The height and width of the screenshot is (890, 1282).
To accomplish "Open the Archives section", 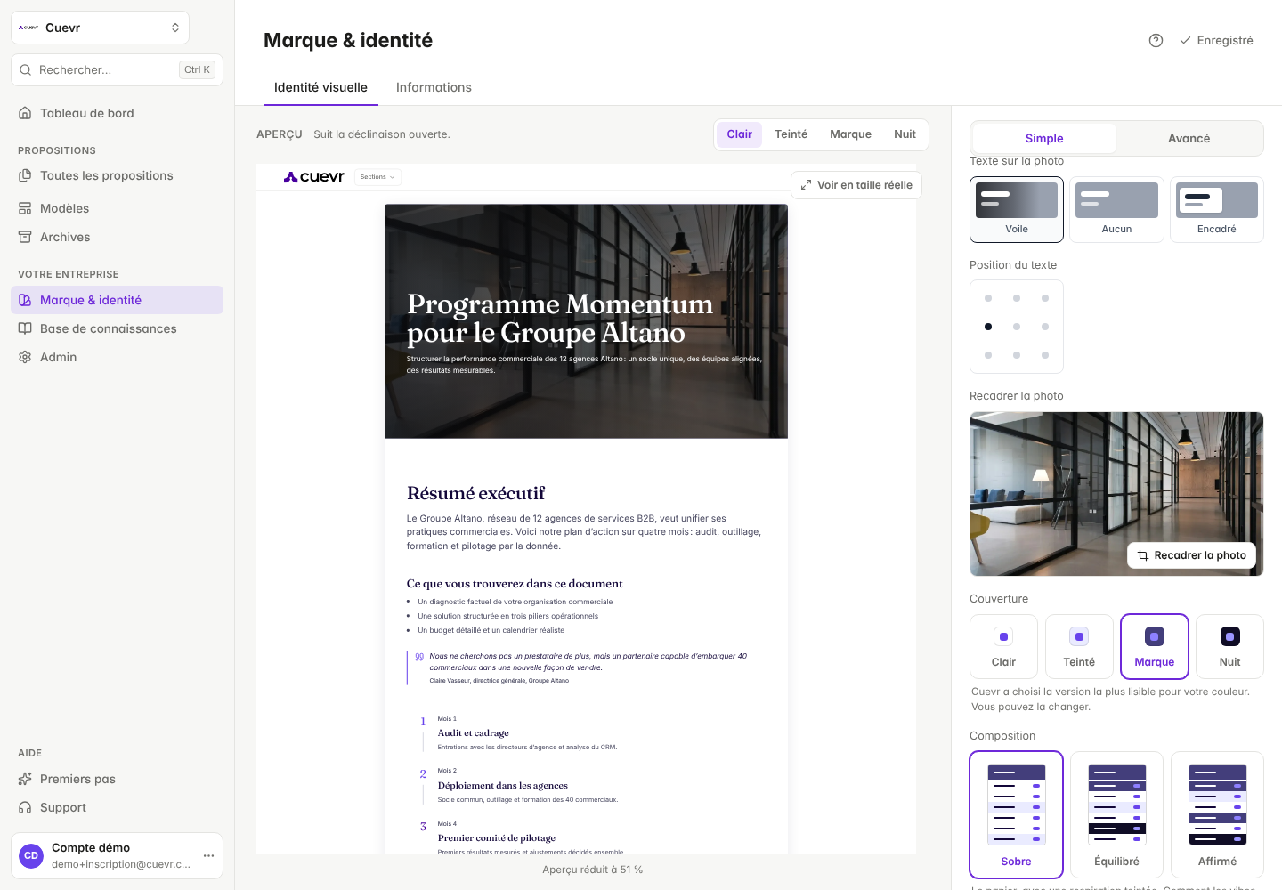I will pos(117,237).
